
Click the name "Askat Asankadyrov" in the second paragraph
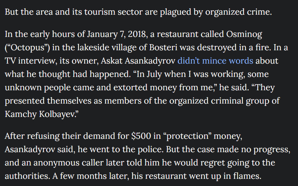(x=138, y=61)
